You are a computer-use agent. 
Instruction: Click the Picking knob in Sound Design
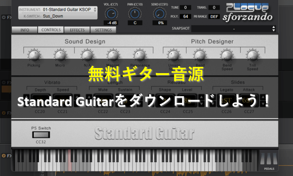click(x=34, y=57)
